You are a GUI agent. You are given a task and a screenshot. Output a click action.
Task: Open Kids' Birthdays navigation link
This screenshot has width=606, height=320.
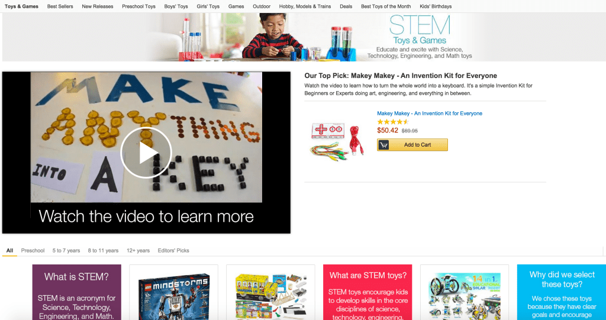click(436, 6)
